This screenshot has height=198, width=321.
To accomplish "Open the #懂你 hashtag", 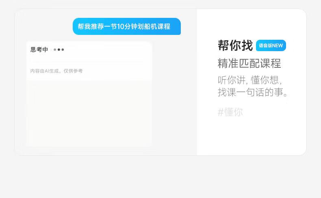I will pyautogui.click(x=230, y=112).
